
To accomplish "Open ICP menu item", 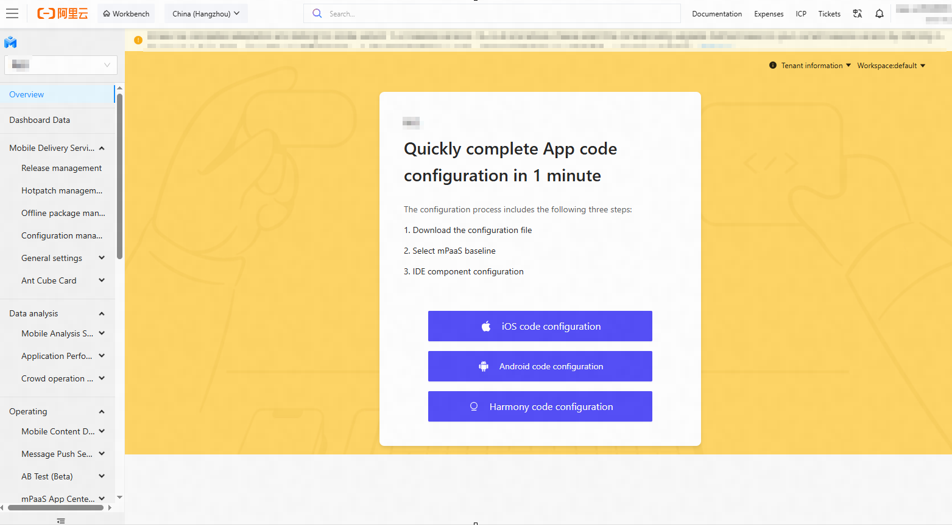I will point(801,13).
